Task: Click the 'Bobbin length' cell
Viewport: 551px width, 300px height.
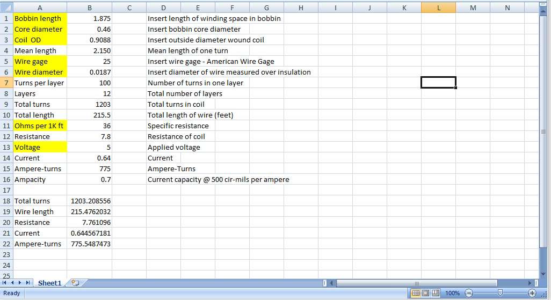Action: pyautogui.click(x=40, y=19)
